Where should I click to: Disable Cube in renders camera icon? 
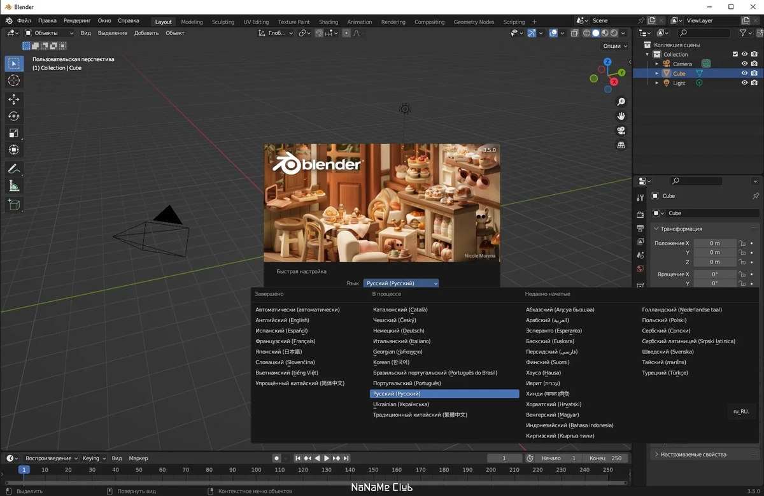pos(754,73)
